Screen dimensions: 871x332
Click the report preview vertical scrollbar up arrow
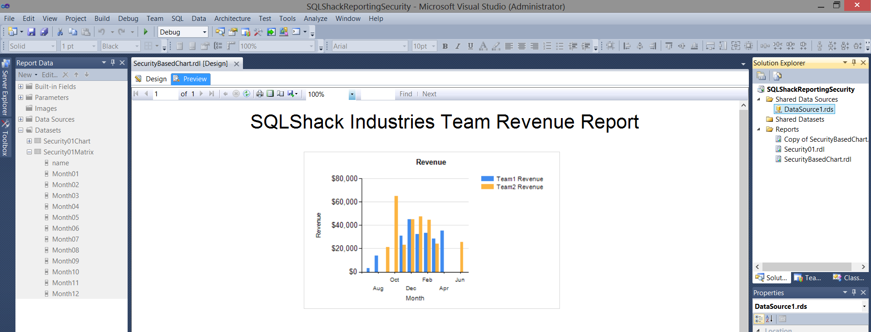(x=743, y=105)
